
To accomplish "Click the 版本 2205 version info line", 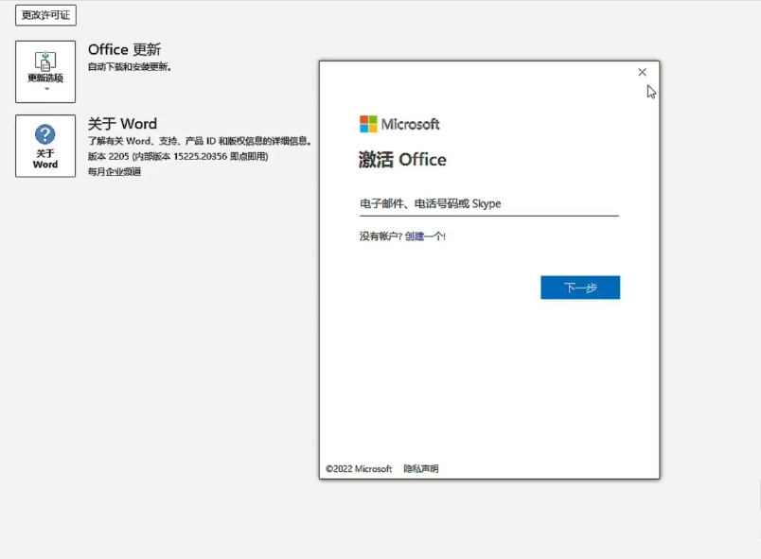I will click(x=178, y=156).
